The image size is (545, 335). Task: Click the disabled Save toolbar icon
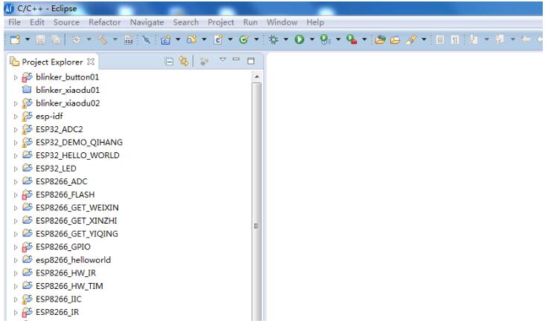click(x=40, y=39)
